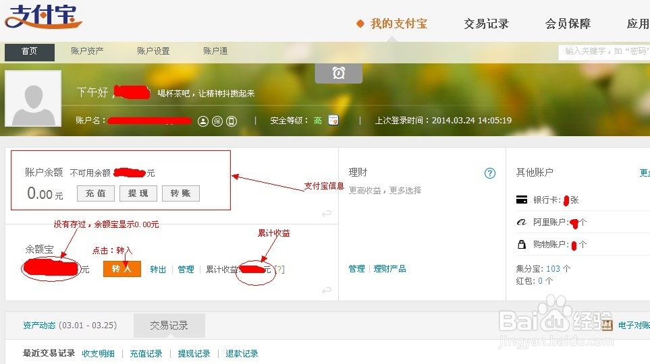This screenshot has height=364, width=650.
Task: Click the 其他账户 heading
Action: pos(535,173)
